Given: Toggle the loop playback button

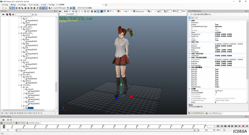Looking at the screenshot, I should click(247, 126).
